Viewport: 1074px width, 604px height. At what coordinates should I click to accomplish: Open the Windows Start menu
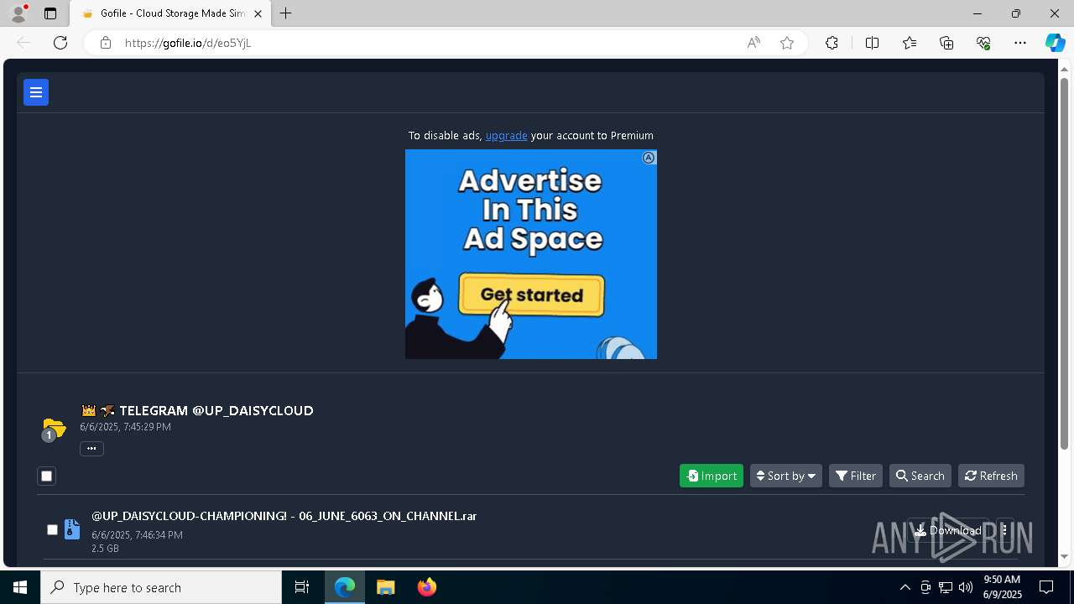pos(20,587)
